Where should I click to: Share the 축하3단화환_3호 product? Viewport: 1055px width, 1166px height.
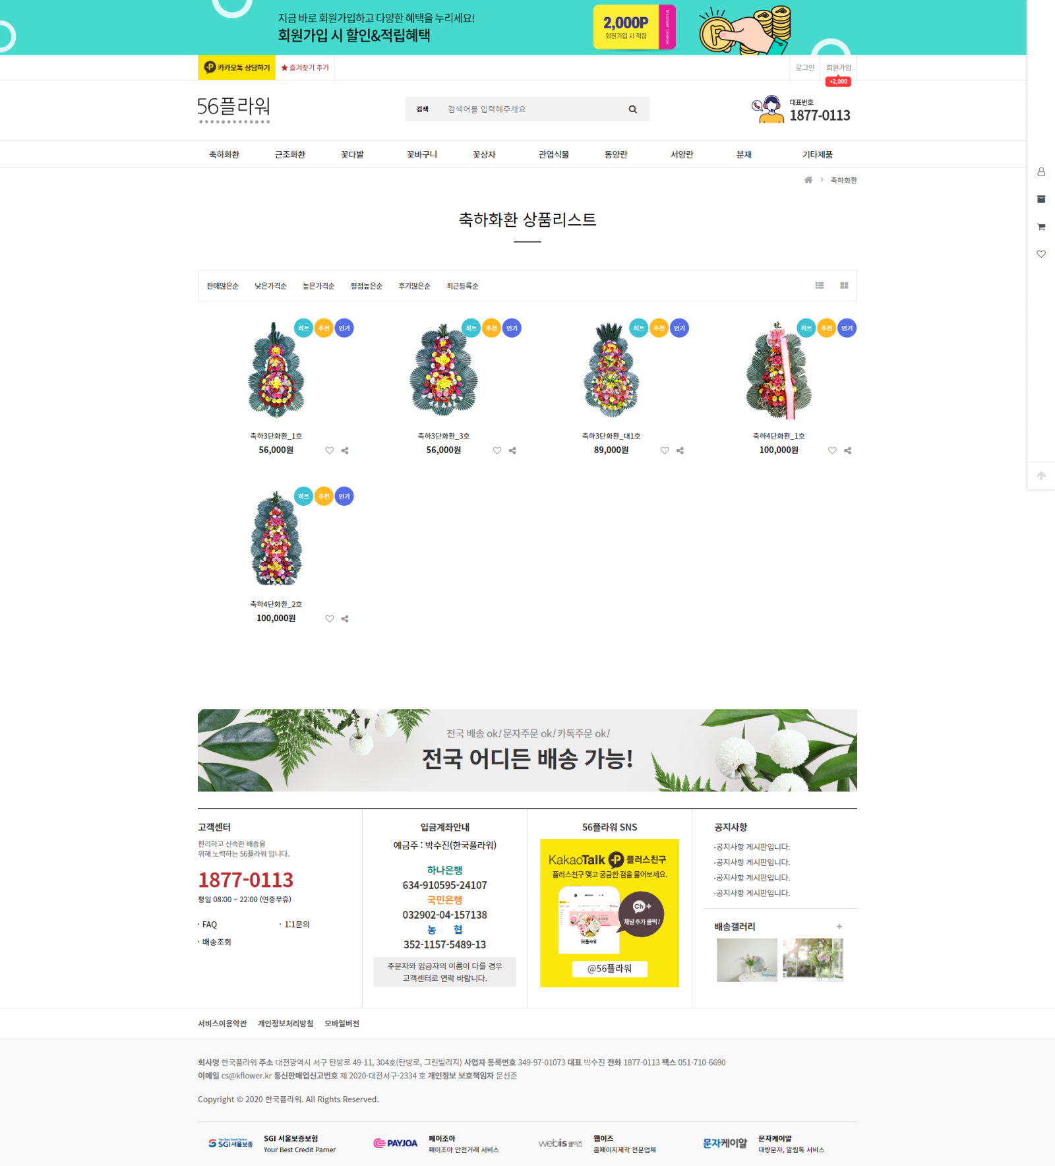[x=512, y=450]
